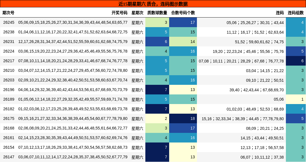This screenshot has height=162, width=306.
Task: Click 星期六 in row 26245
Action: [x=137, y=23]
